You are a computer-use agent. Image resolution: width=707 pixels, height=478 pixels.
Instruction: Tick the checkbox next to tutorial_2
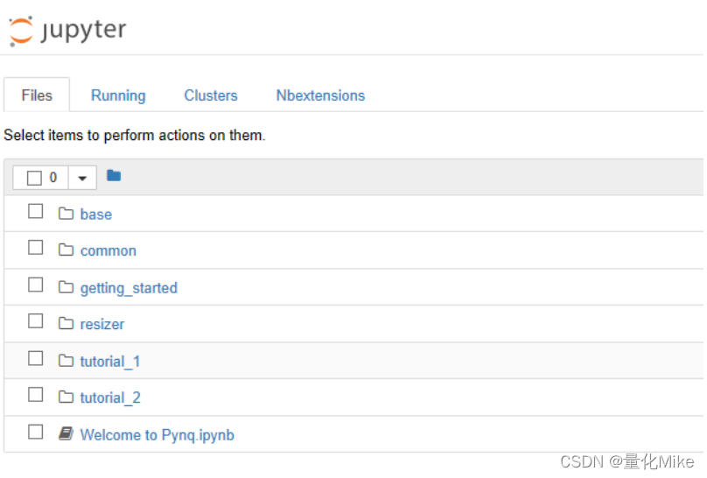(36, 396)
